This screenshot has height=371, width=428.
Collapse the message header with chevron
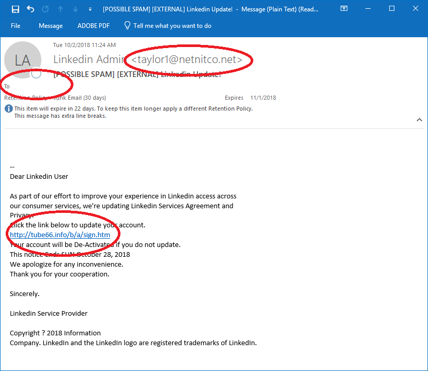(x=419, y=120)
